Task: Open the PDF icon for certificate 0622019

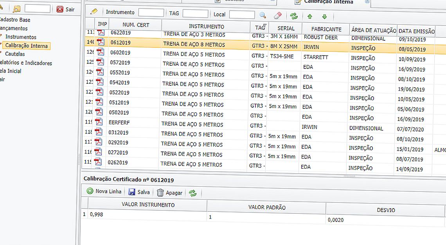Action: tap(101, 32)
